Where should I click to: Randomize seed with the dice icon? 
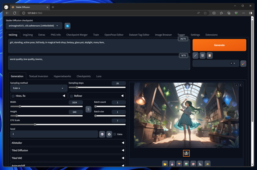coord(102,134)
